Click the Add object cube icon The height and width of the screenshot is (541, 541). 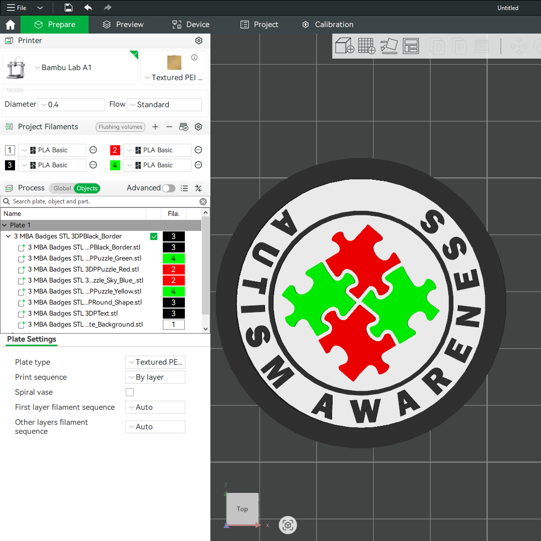345,46
